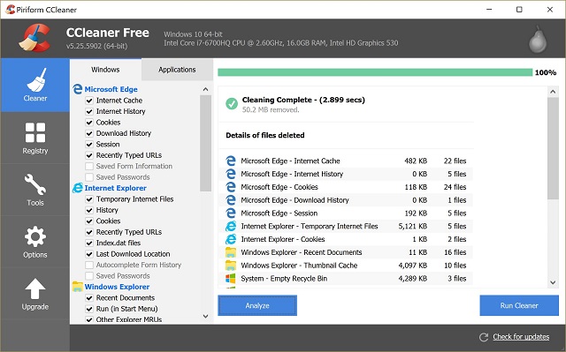The width and height of the screenshot is (566, 352).
Task: Collapse the Windows Explorer group header
Action: coord(117,287)
